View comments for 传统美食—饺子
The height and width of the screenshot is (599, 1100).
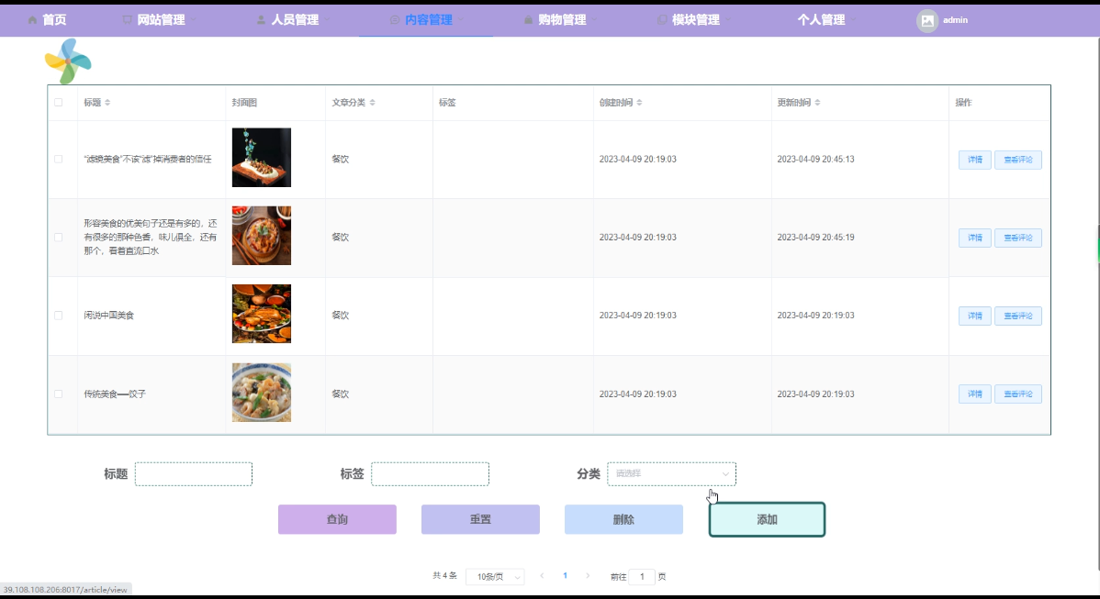(1018, 394)
